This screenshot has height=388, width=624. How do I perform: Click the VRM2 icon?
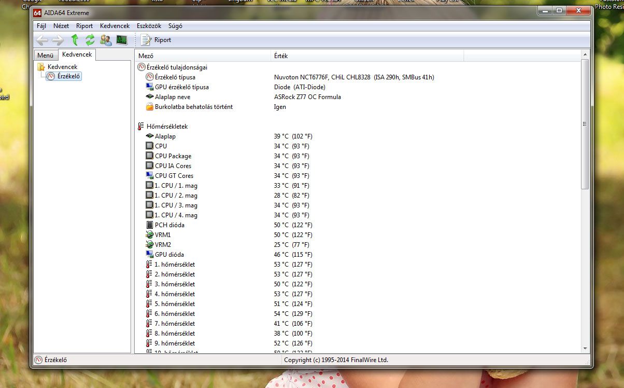pyautogui.click(x=150, y=244)
